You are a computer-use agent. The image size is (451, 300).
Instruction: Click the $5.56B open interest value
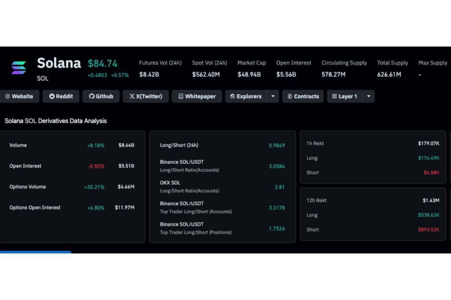click(x=286, y=75)
